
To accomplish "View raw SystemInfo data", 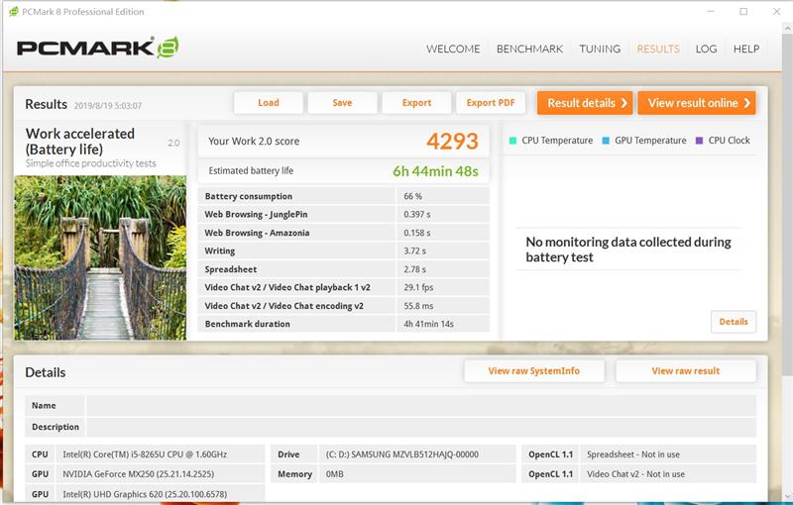I will tap(534, 370).
